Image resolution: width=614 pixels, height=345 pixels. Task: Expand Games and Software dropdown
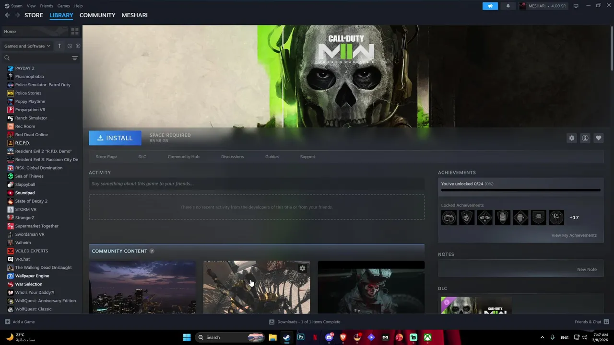coord(27,46)
